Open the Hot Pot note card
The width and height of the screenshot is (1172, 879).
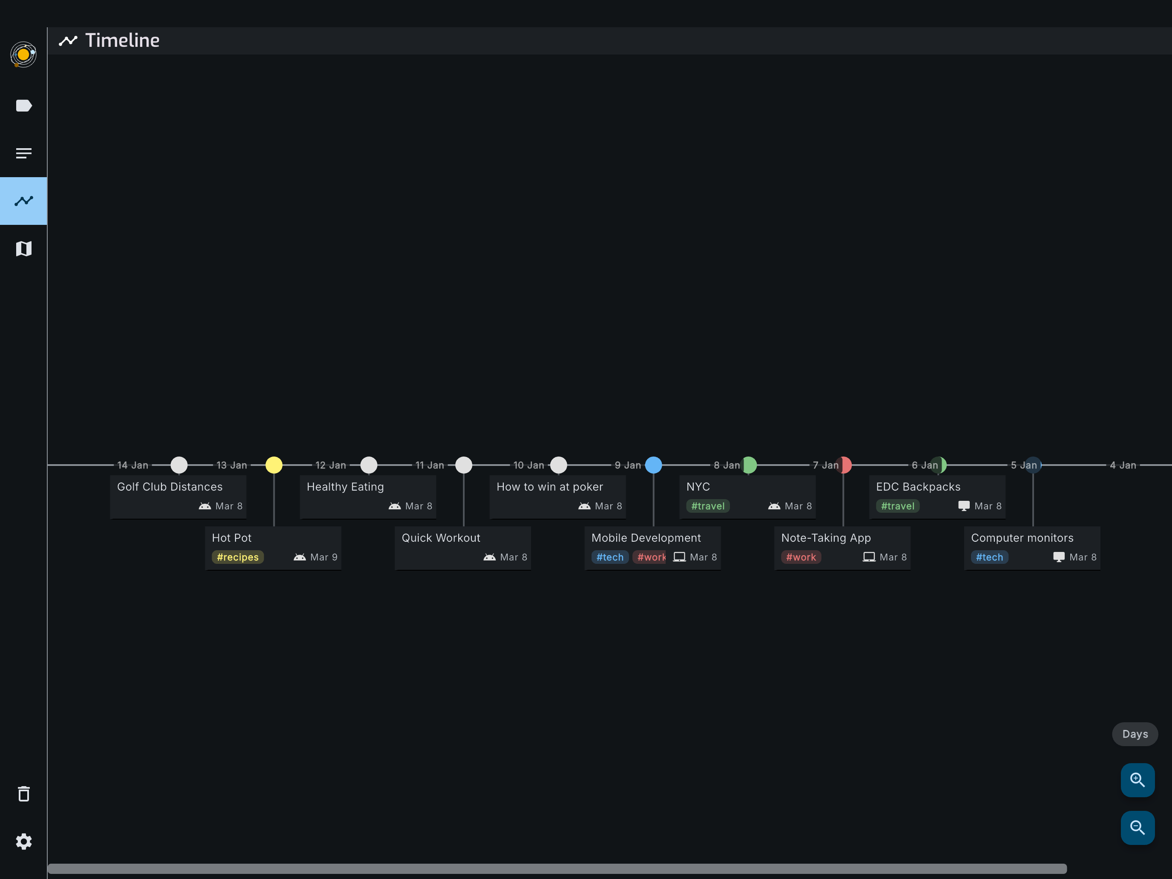[273, 548]
